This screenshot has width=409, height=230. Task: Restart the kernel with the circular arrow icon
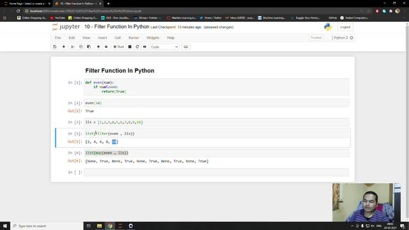click(x=137, y=47)
